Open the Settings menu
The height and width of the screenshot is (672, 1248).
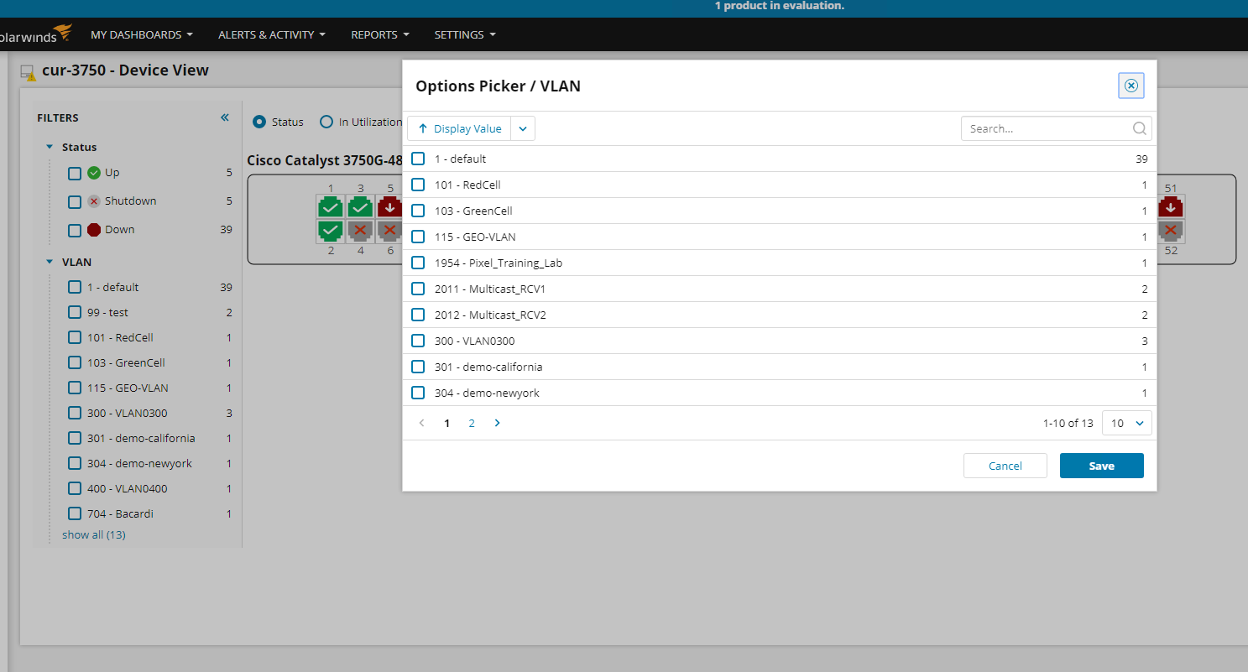(x=465, y=34)
